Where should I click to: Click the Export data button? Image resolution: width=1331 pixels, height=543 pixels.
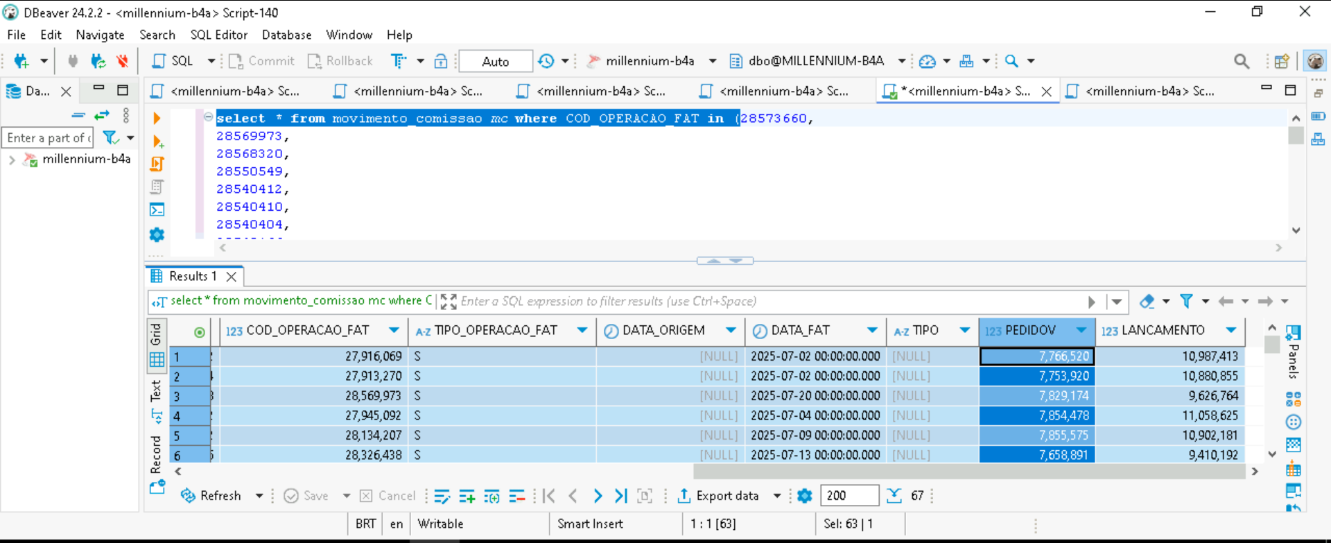tap(718, 496)
